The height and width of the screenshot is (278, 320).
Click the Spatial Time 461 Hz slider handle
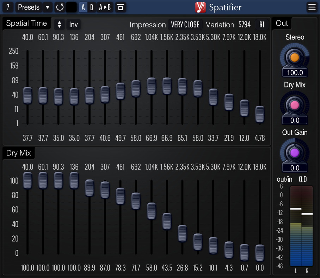pyautogui.click(x=121, y=91)
